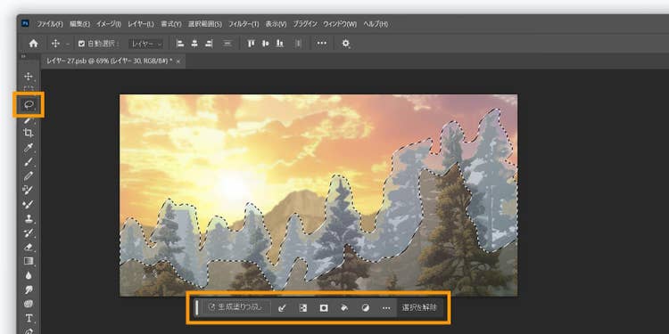
Task: Close the レイヤー 27.psb document tab
Action: click(x=178, y=61)
